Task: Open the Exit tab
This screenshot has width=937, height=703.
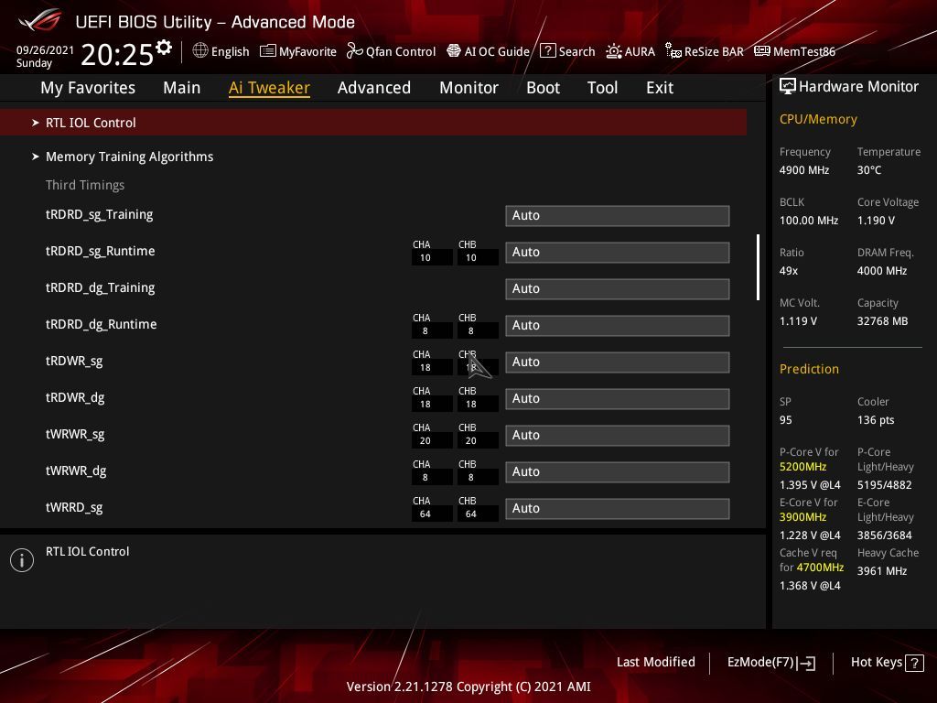Action: click(x=660, y=88)
